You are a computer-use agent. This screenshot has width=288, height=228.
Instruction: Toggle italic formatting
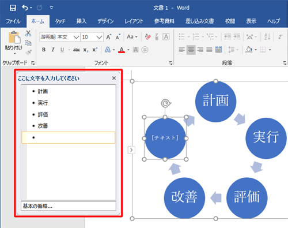[53, 50]
